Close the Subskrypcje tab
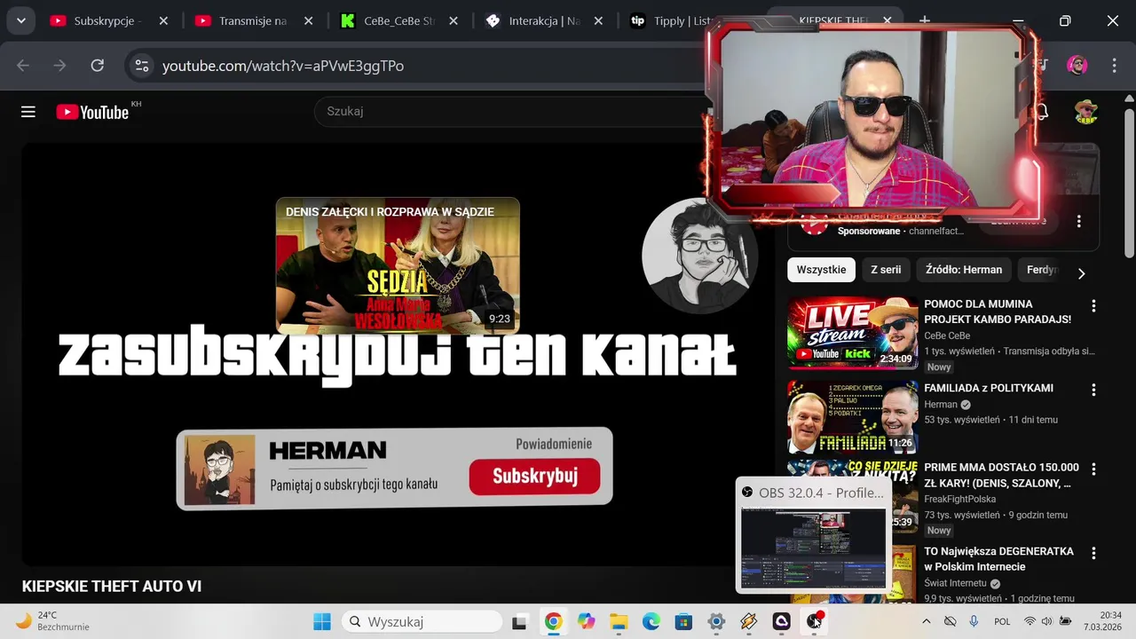This screenshot has height=639, width=1136. 163,20
